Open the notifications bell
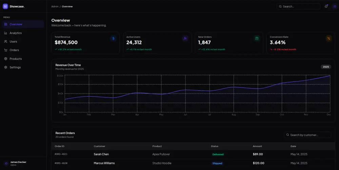 326,6
